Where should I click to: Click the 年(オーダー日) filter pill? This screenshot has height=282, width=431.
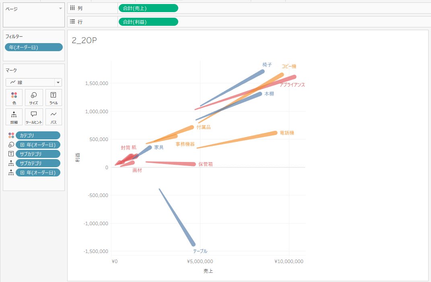coord(34,47)
